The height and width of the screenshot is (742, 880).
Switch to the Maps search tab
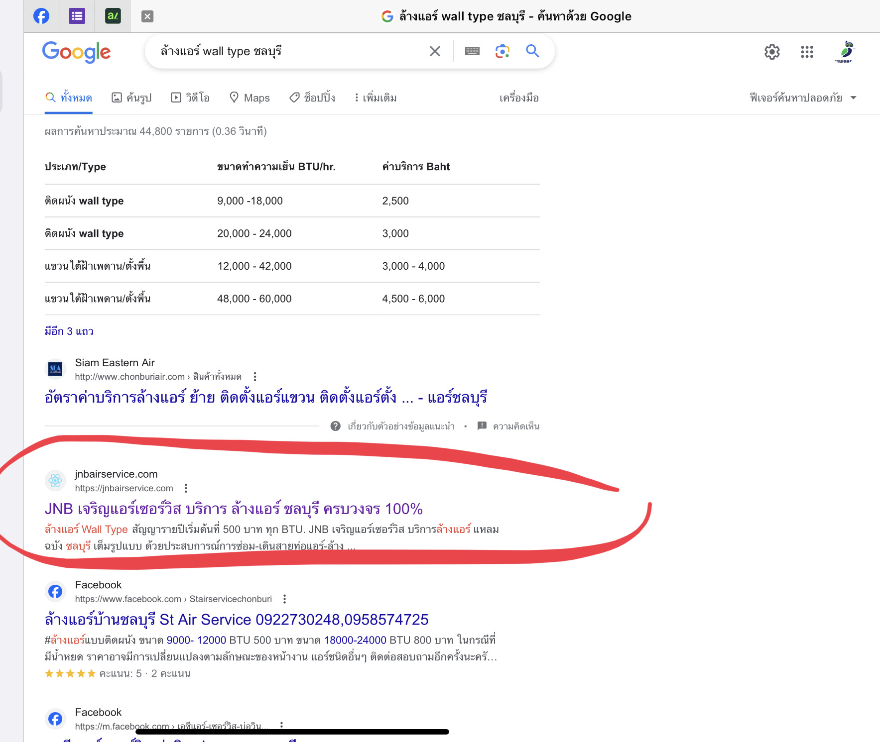tap(250, 98)
